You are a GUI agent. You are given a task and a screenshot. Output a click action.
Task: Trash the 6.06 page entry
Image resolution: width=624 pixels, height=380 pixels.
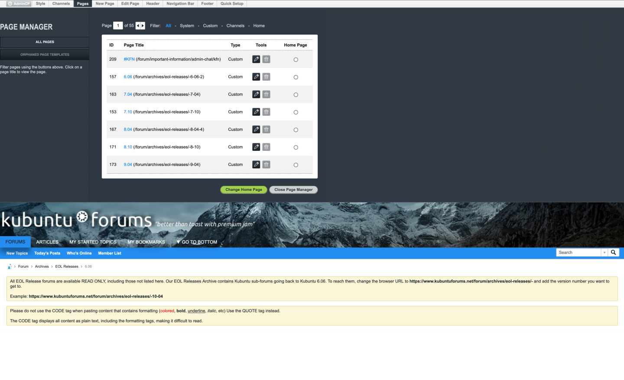click(266, 77)
